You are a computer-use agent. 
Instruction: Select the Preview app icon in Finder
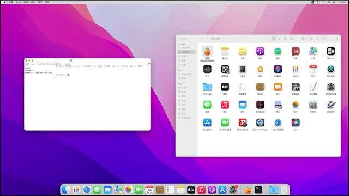(278, 105)
